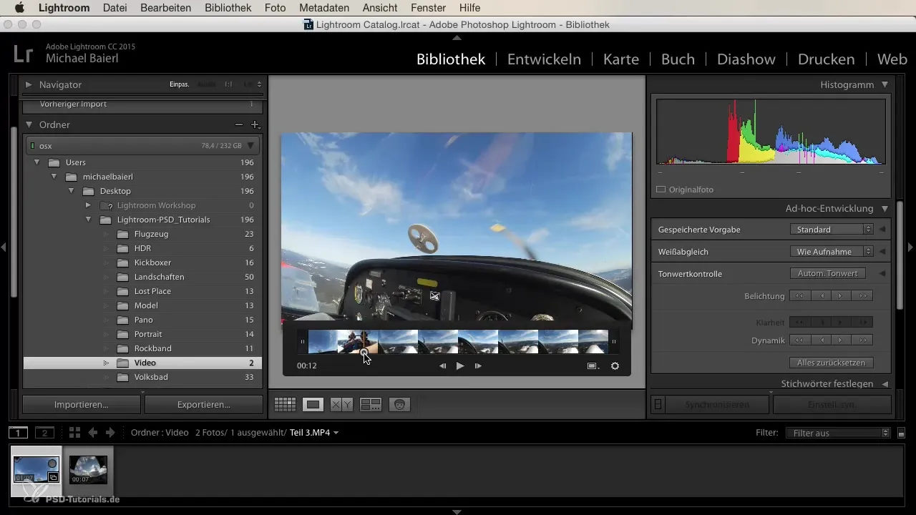
Task: Expand Stichwörter festlegen panel
Action: 885,384
